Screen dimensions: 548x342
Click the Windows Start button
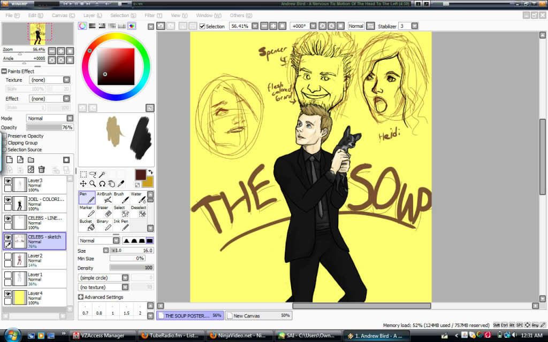point(13,336)
